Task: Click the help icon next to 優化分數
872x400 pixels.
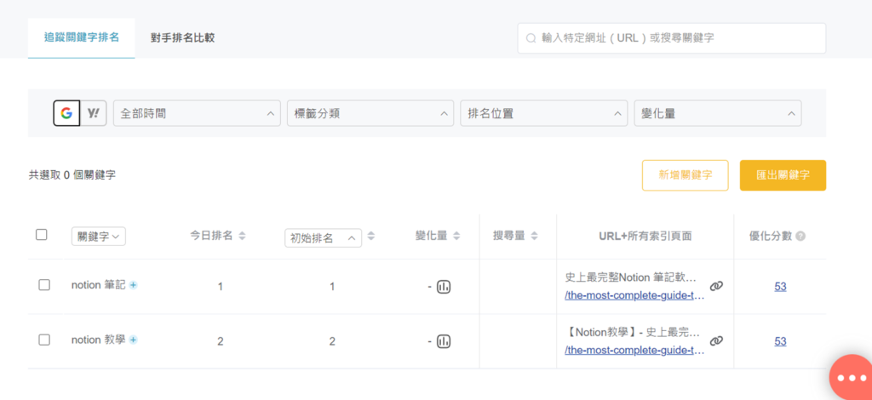Action: pos(800,236)
